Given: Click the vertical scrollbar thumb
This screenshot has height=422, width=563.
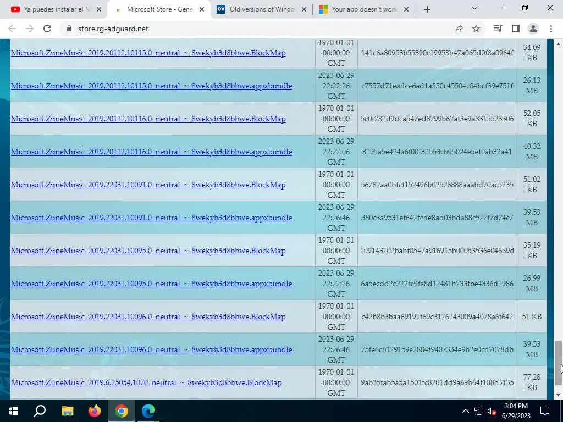Looking at the screenshot, I should point(558,363).
